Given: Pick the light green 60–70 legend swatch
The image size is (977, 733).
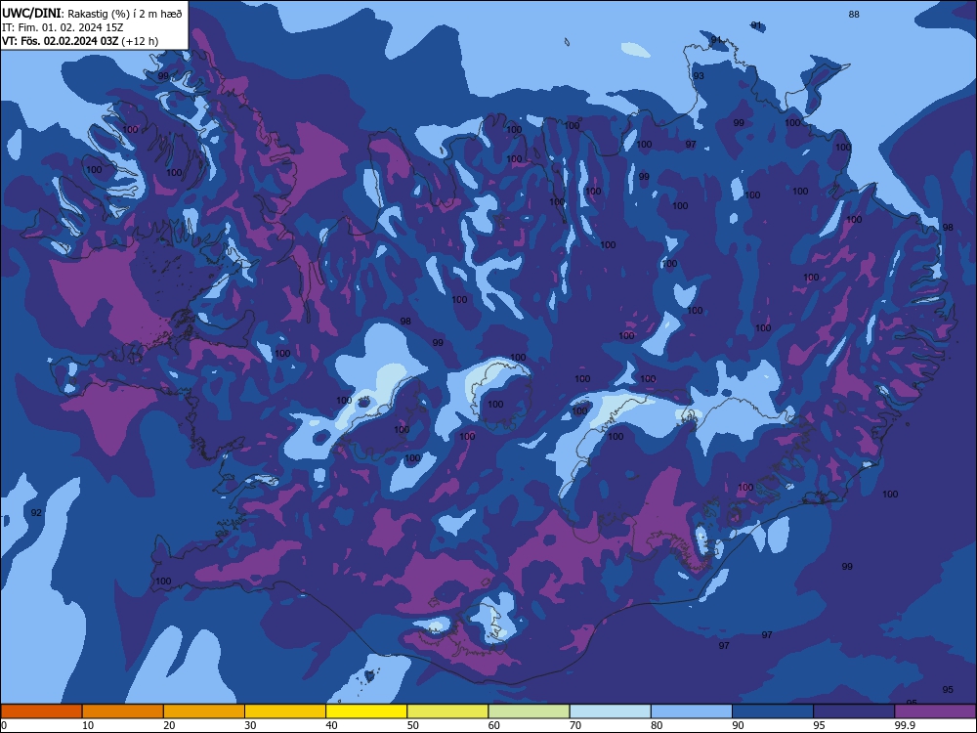Looking at the screenshot, I should [x=529, y=711].
